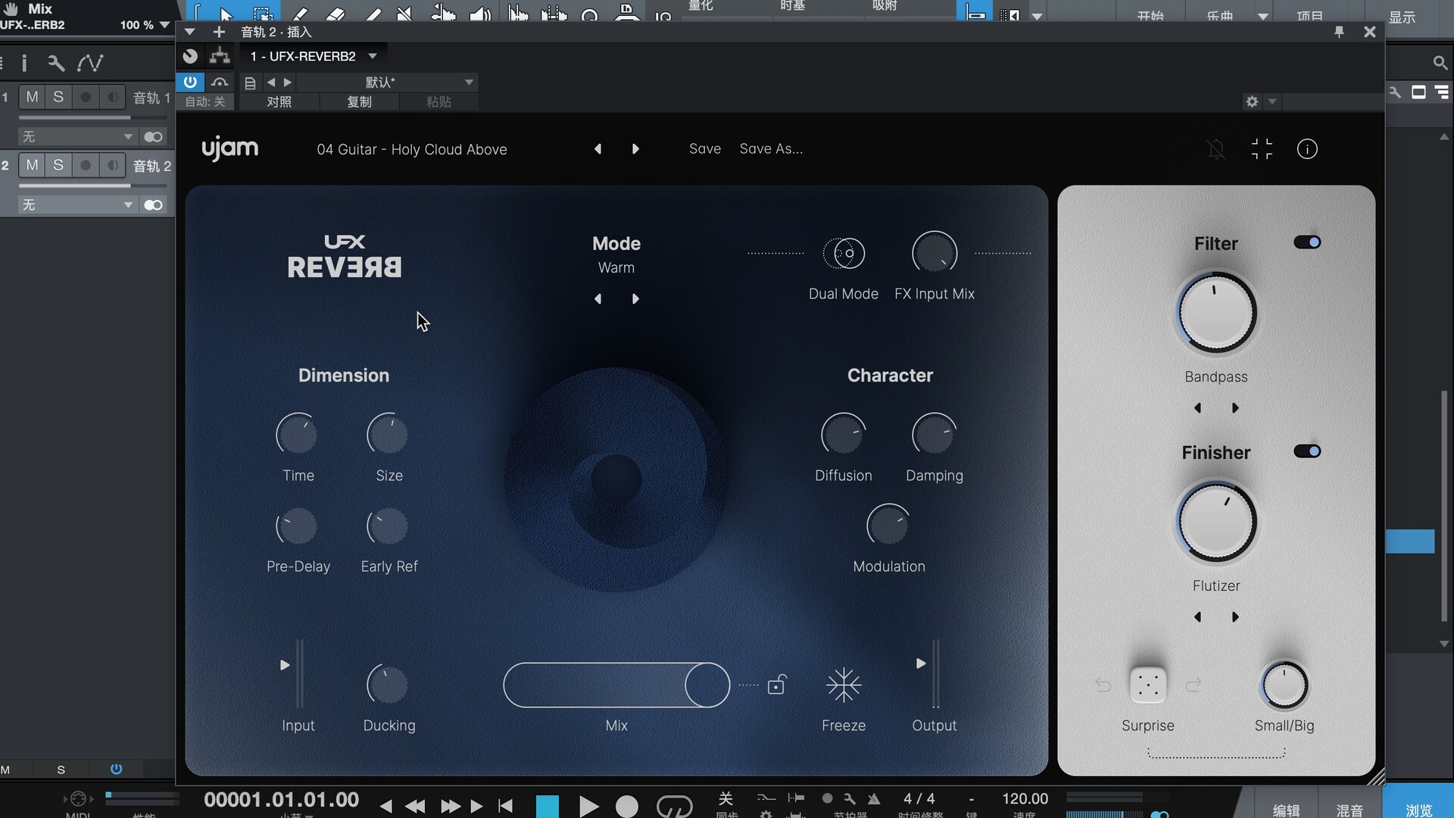Pin the plugin window
The width and height of the screenshot is (1454, 818).
(x=1339, y=32)
